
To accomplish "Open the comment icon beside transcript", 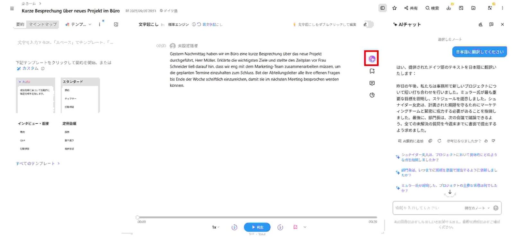I will tap(372, 83).
